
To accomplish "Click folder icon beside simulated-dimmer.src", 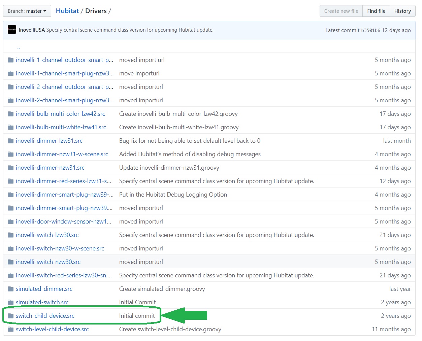I will 10,289.
